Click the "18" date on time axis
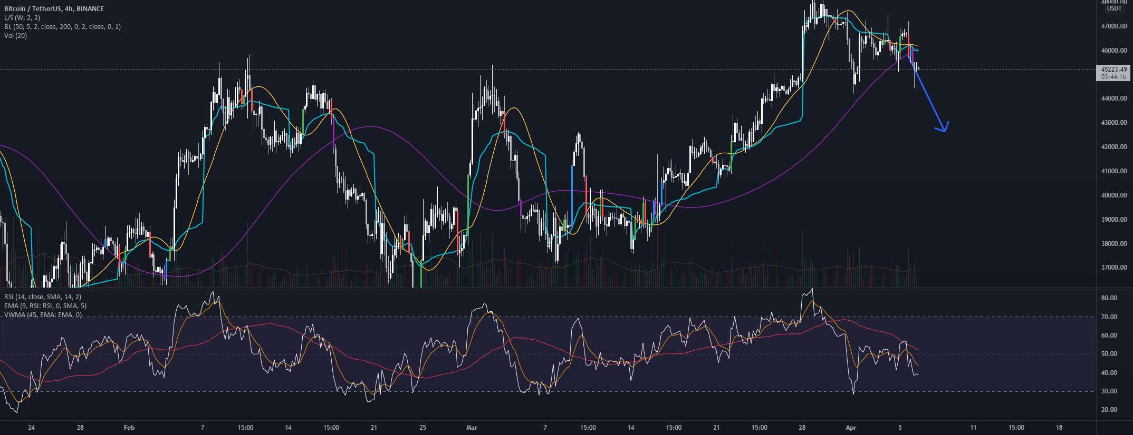This screenshot has height=435, width=1133. pyautogui.click(x=1059, y=428)
